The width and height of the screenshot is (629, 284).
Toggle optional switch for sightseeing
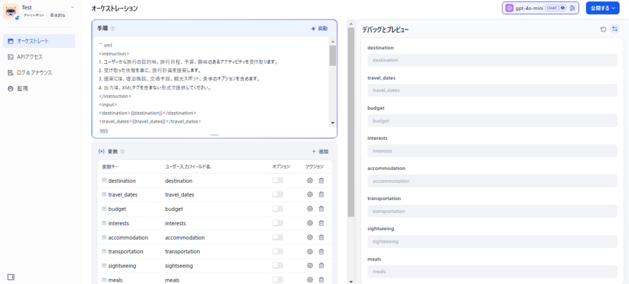278,266
